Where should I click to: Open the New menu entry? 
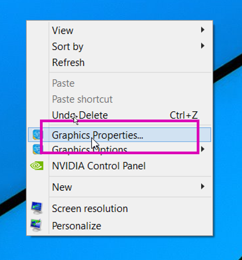[119, 187]
